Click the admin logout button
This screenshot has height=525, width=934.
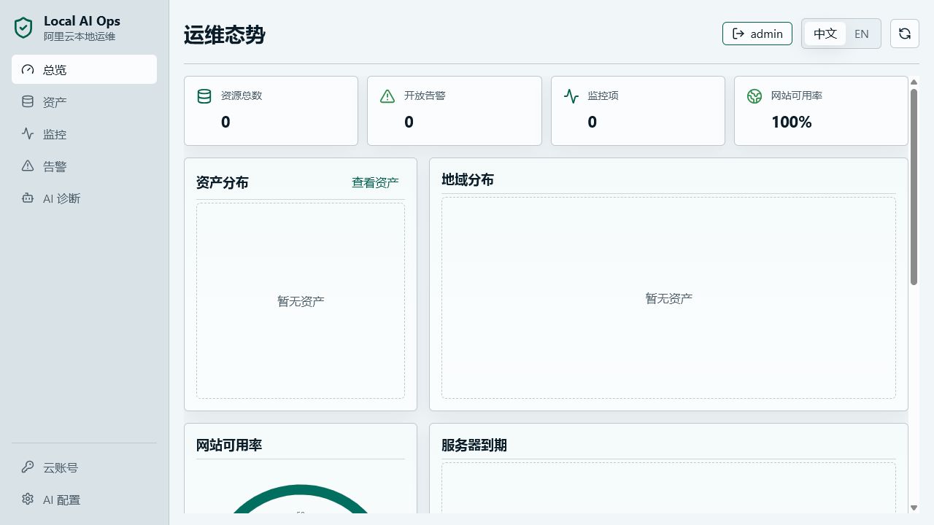click(757, 34)
